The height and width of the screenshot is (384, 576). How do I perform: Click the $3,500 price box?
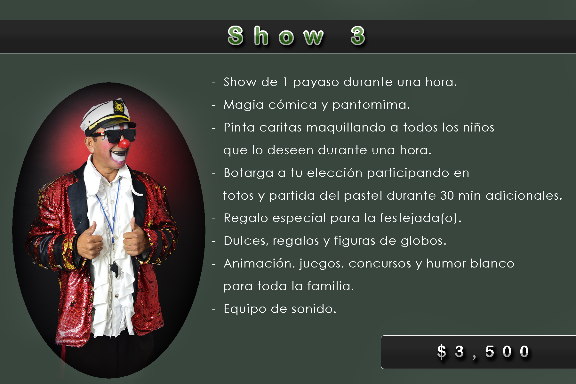point(478,352)
